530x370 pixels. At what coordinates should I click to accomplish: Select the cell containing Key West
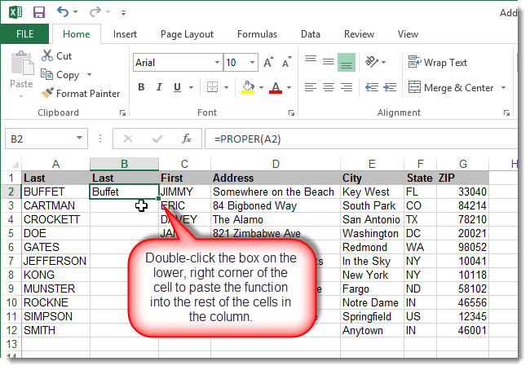point(372,192)
